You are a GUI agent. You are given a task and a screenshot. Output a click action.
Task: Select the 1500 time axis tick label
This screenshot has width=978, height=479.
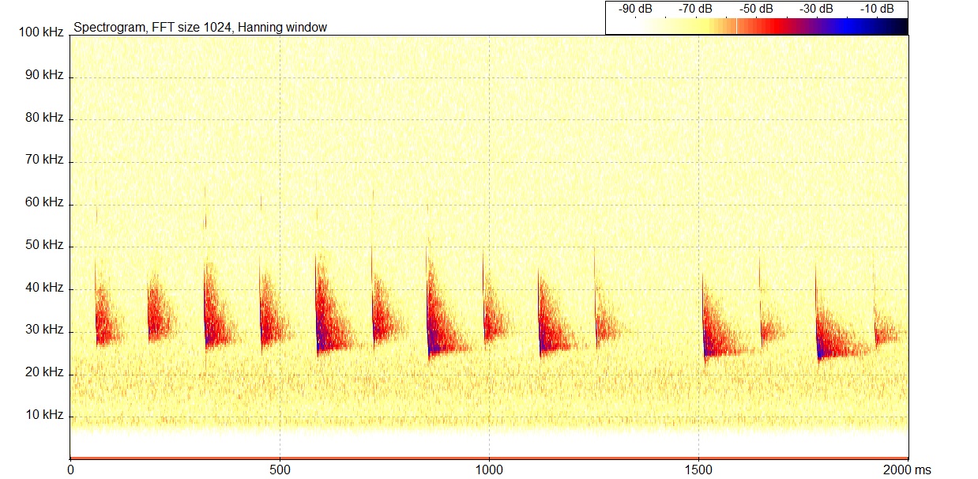coord(698,470)
